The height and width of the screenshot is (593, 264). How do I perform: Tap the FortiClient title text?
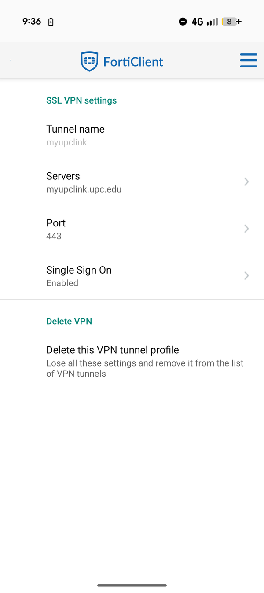133,62
